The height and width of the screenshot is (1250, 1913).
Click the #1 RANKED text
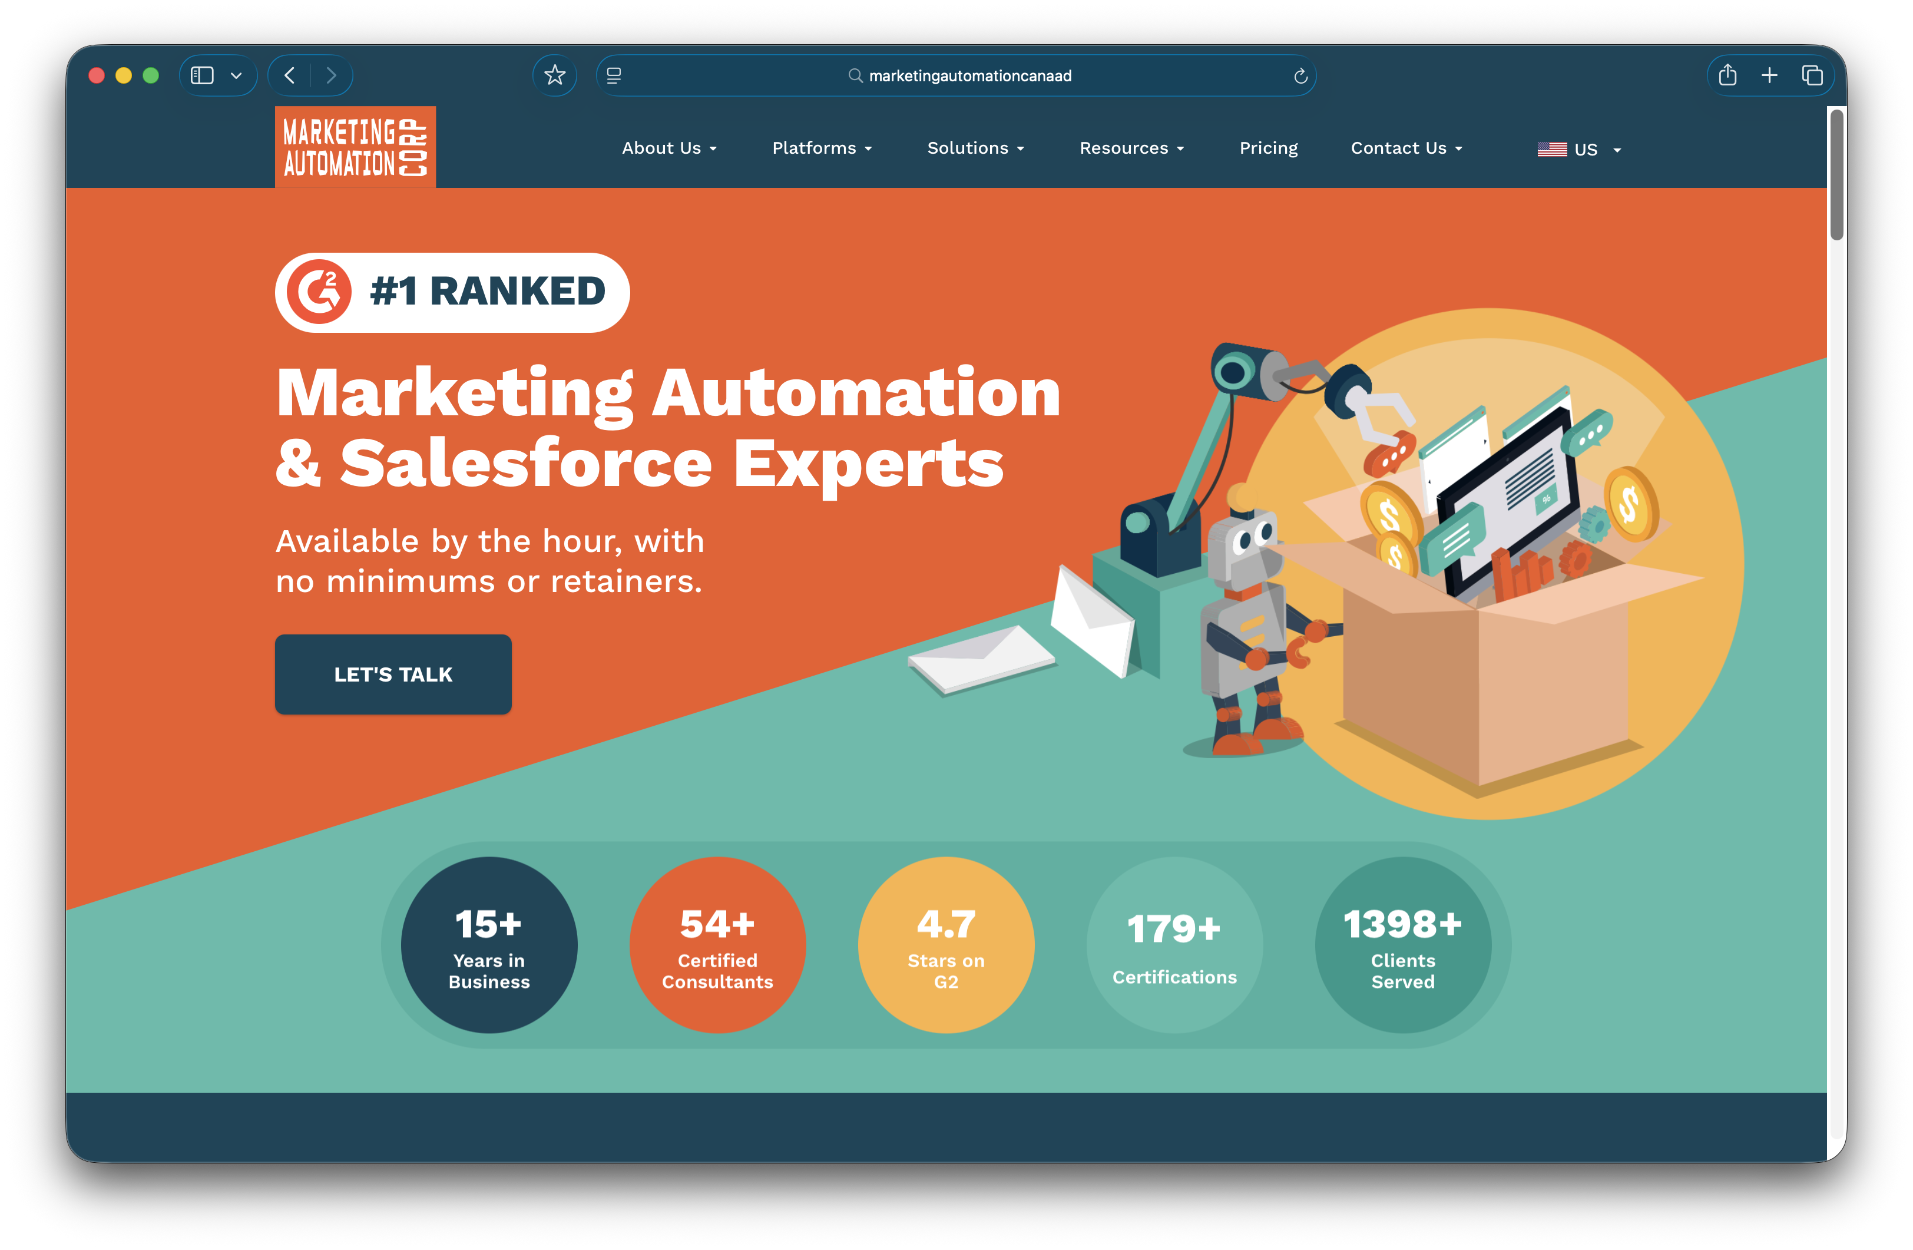(487, 291)
